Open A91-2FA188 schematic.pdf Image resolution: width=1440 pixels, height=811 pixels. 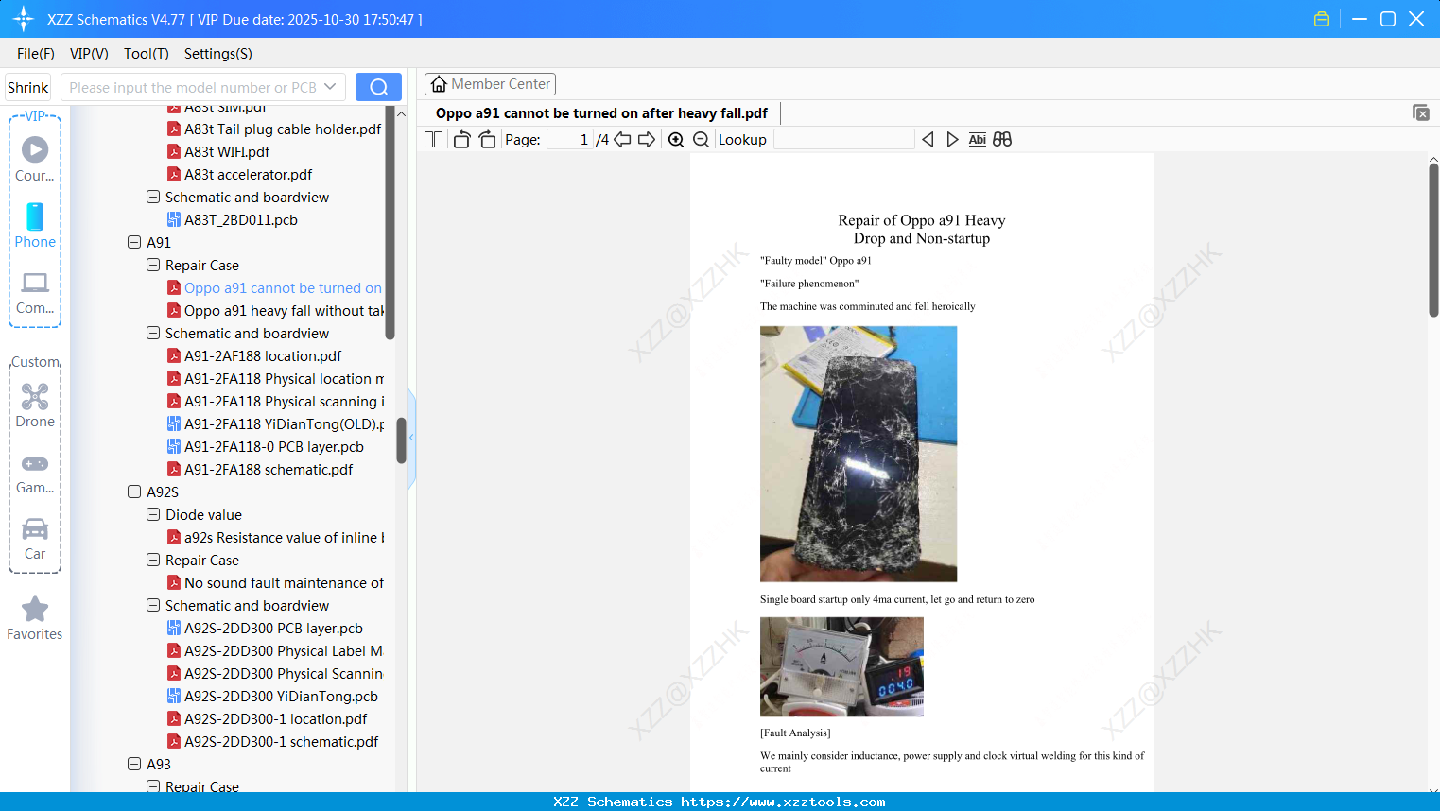click(269, 469)
